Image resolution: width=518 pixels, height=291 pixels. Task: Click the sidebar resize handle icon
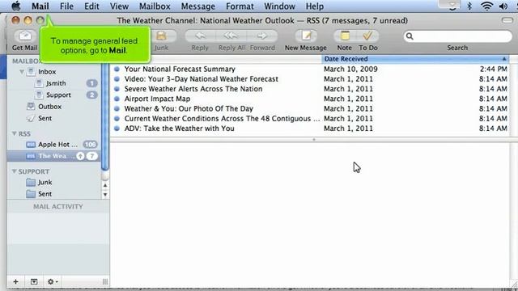[x=105, y=281]
